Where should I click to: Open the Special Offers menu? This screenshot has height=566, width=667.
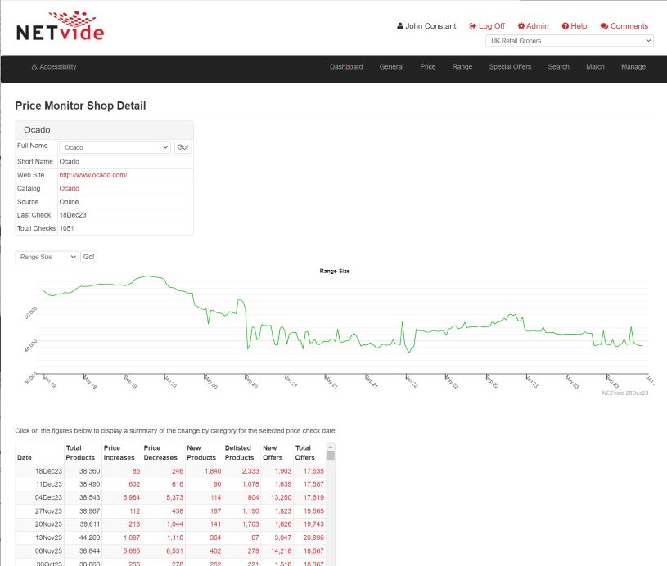point(510,67)
